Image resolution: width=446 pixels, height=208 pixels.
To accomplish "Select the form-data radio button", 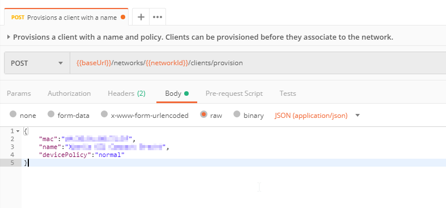I will (x=51, y=114).
